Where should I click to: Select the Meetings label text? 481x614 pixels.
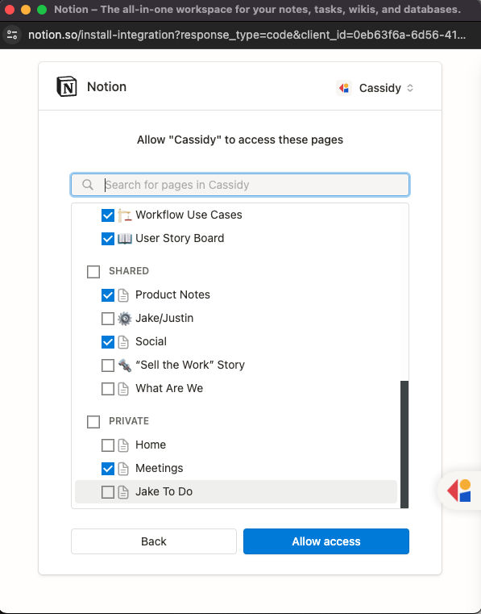pyautogui.click(x=160, y=468)
